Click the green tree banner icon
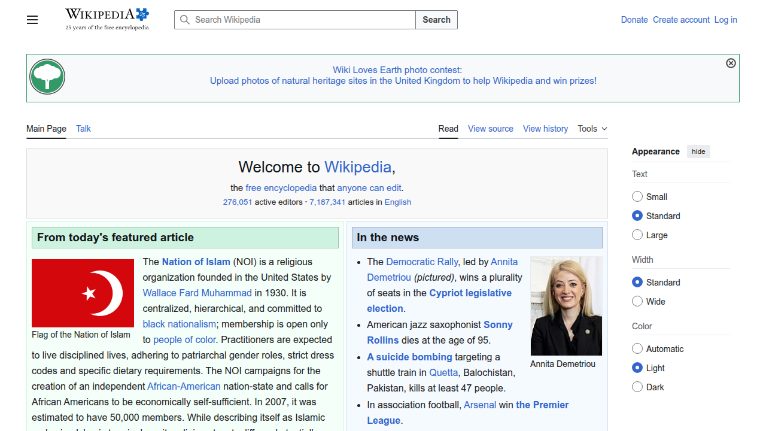Image resolution: width=766 pixels, height=431 pixels. coord(47,77)
